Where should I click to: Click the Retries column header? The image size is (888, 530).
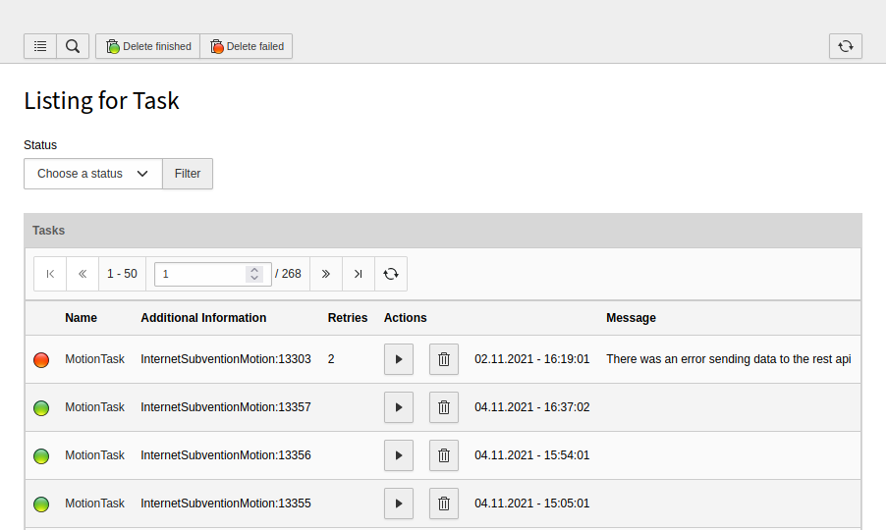348,318
